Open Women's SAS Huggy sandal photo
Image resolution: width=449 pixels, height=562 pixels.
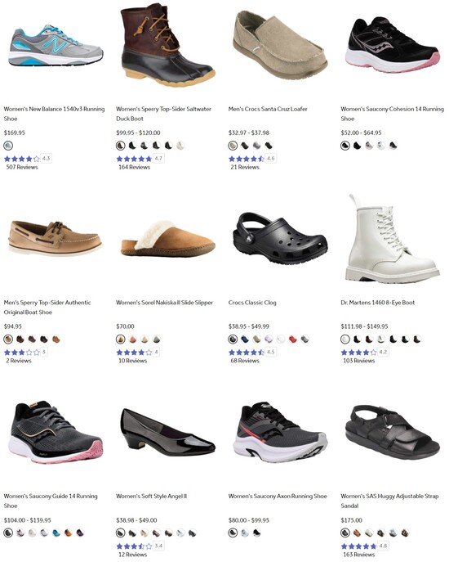point(392,432)
